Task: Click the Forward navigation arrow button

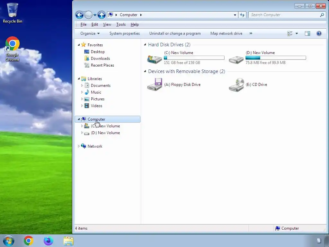Action: pyautogui.click(x=89, y=15)
